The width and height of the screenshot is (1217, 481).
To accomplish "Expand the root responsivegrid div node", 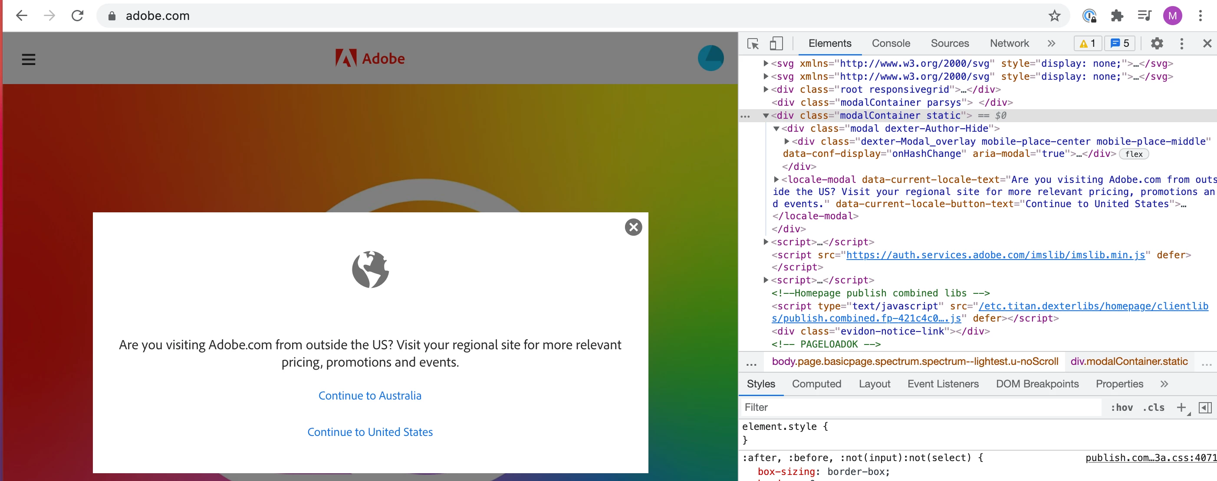I will [766, 89].
